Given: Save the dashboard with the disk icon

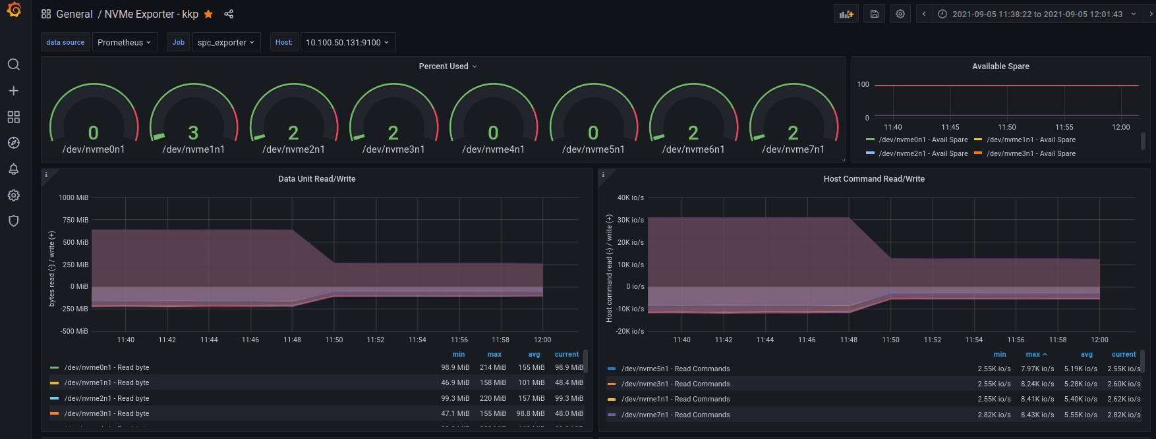Looking at the screenshot, I should 874,14.
